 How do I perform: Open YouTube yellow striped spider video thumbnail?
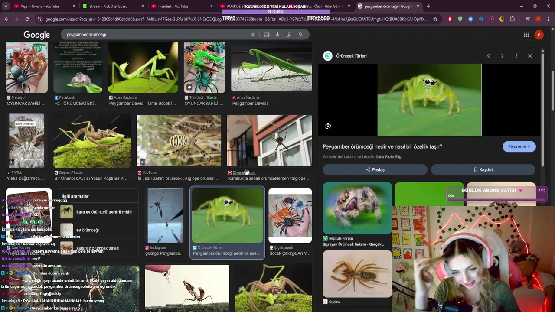pos(179,141)
